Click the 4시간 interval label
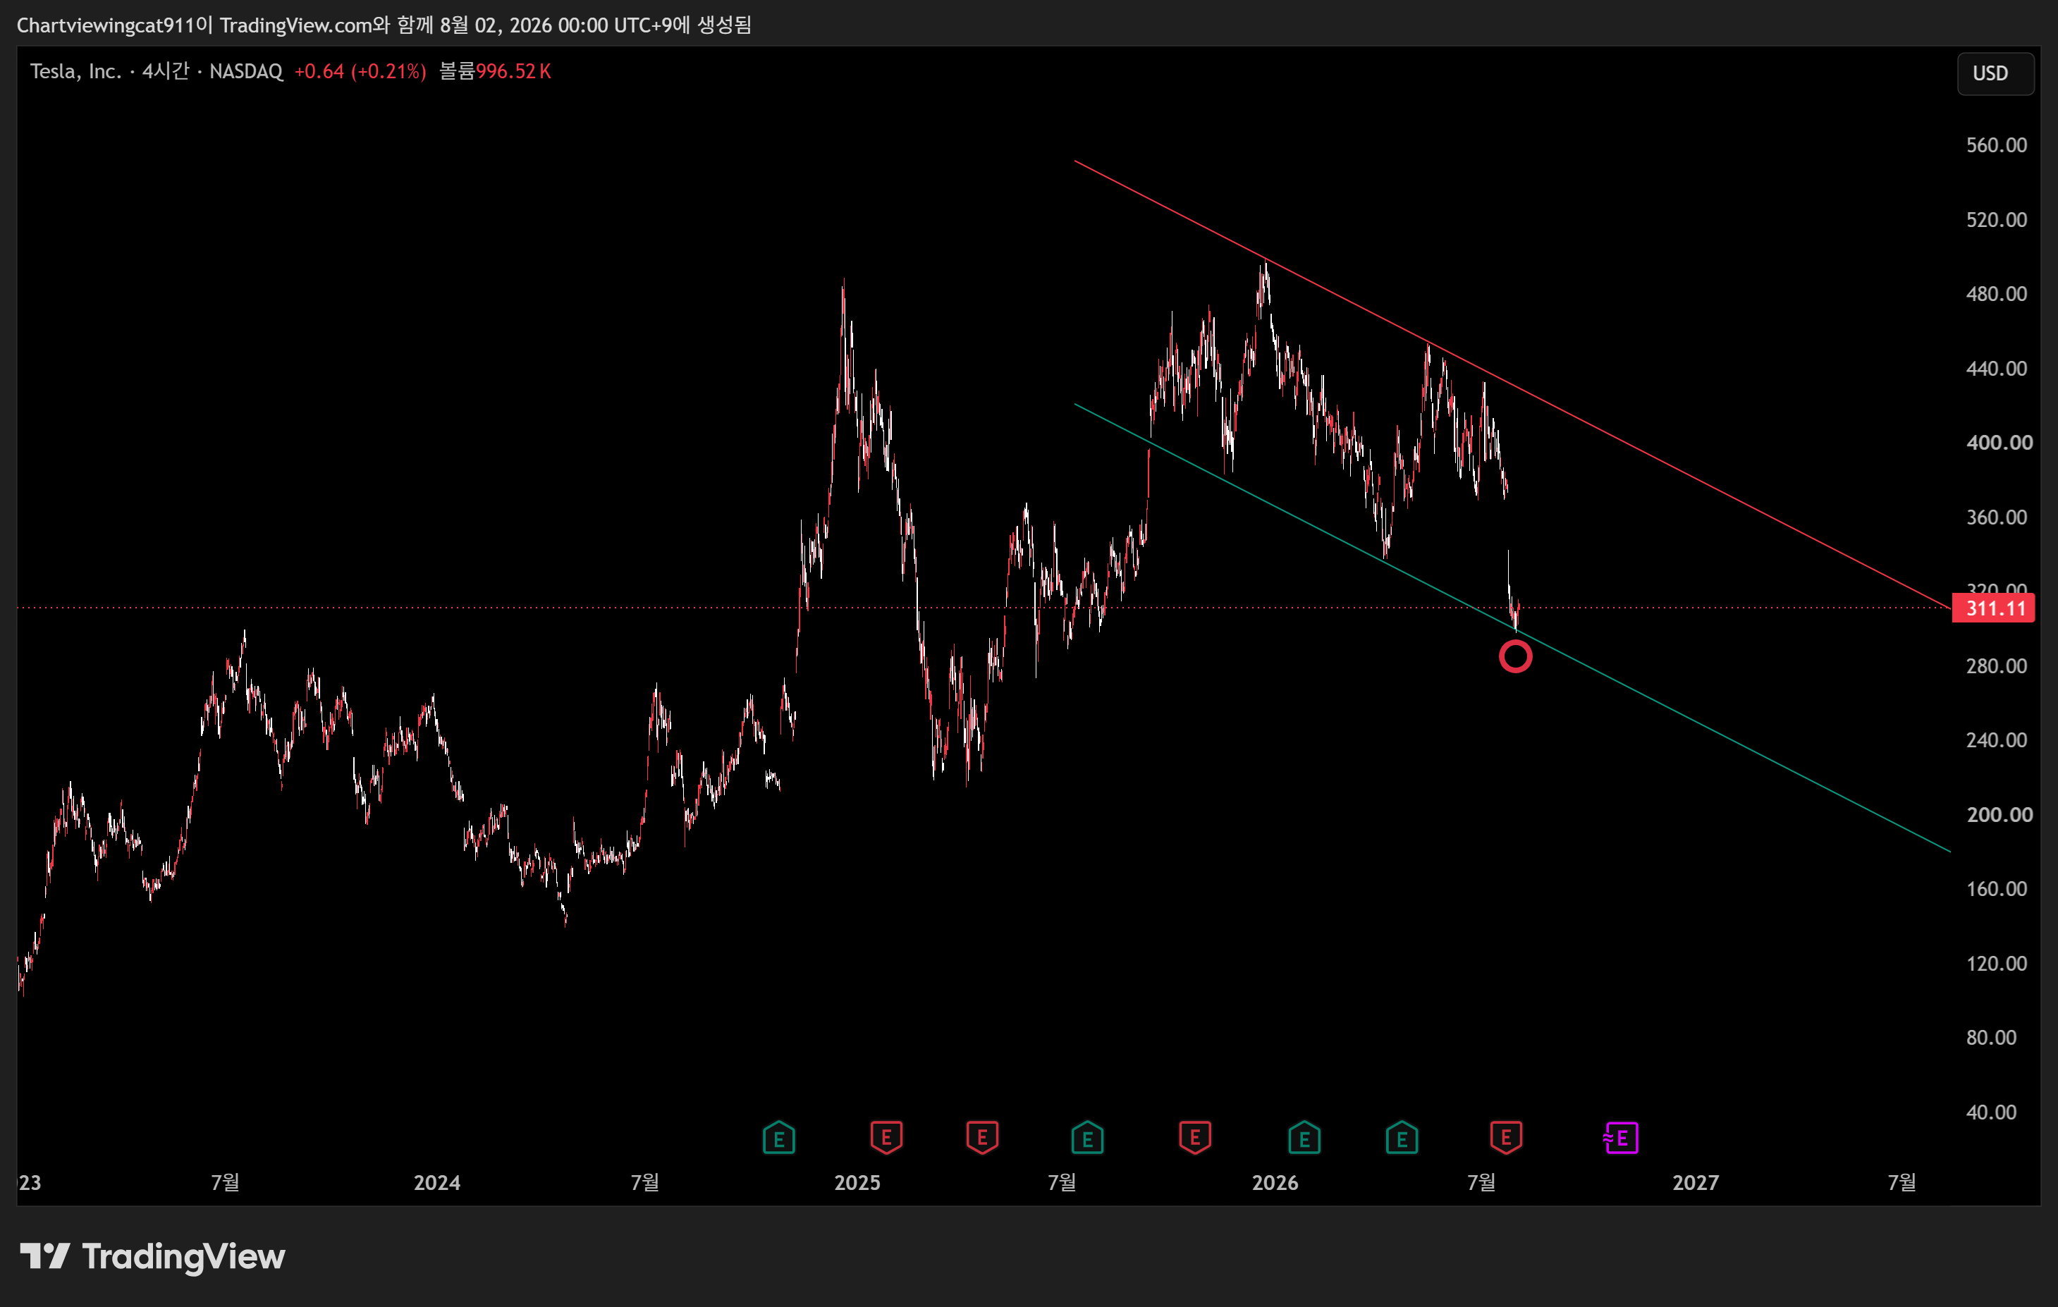 tap(165, 71)
